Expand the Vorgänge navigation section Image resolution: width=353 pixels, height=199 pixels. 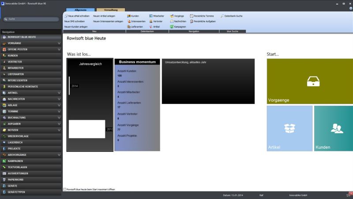[59, 43]
